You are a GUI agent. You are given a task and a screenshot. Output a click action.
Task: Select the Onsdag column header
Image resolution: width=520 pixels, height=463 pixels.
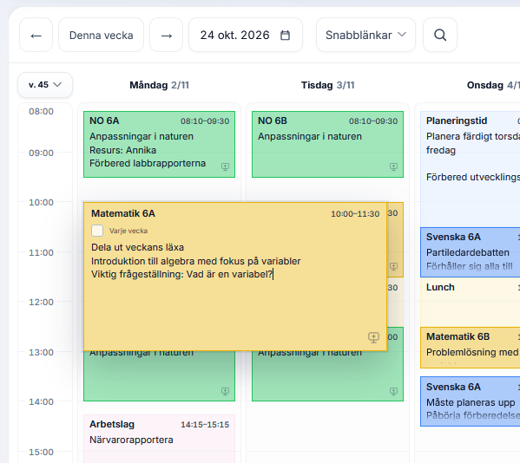[493, 85]
